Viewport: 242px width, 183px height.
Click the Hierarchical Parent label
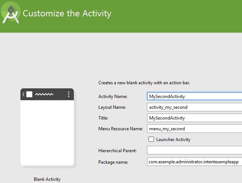117,150
